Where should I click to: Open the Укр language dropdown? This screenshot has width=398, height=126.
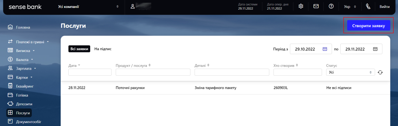(x=350, y=6)
